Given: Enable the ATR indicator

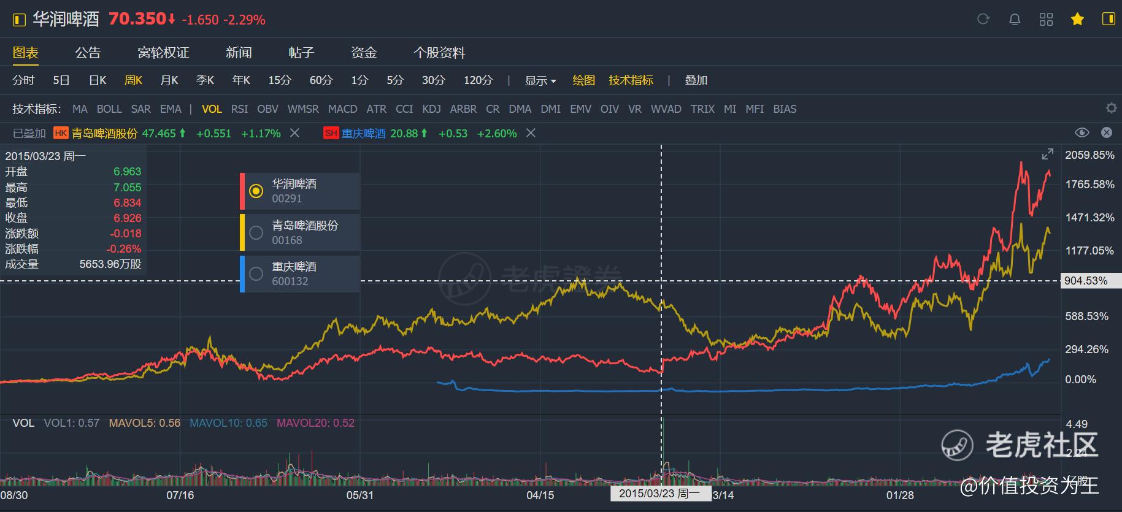Looking at the screenshot, I should (x=376, y=109).
